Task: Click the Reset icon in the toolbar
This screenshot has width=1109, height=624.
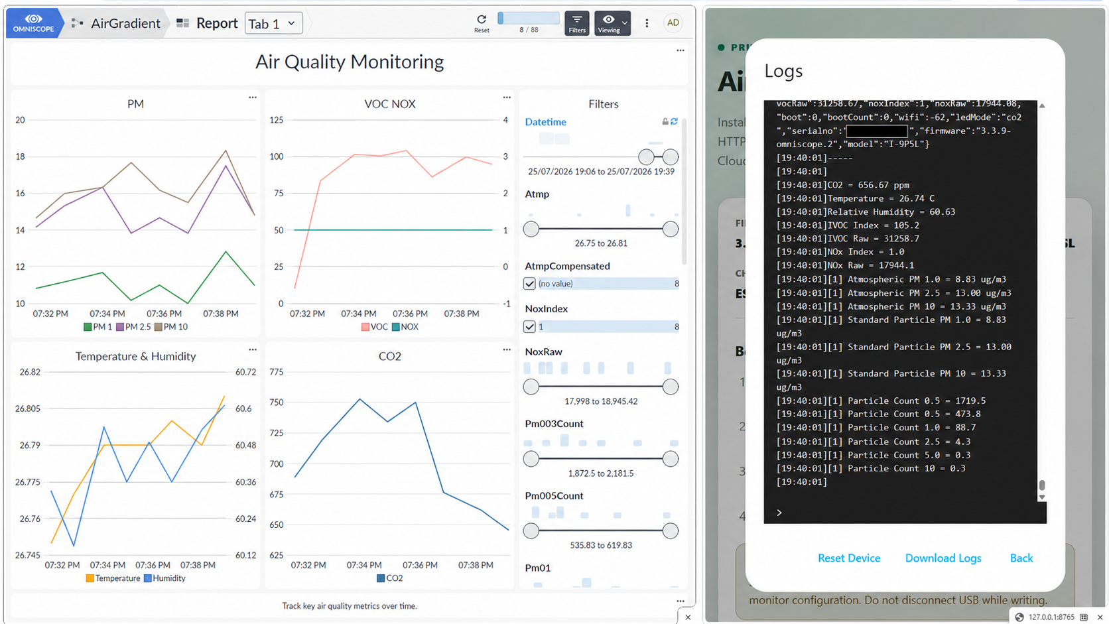Action: pos(482,23)
